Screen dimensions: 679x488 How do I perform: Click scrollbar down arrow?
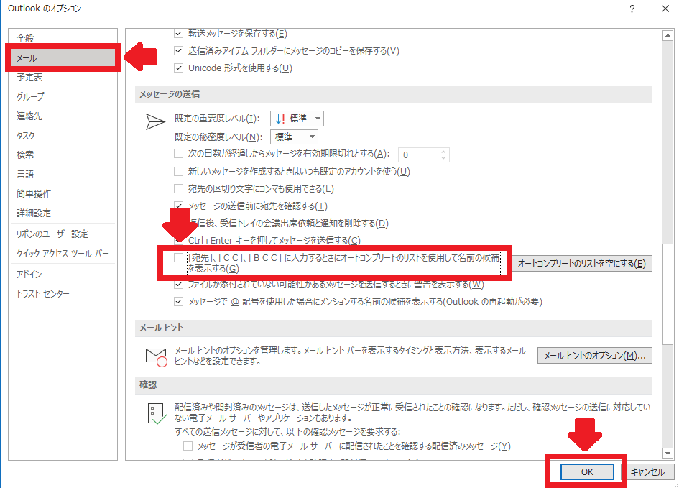668,453
